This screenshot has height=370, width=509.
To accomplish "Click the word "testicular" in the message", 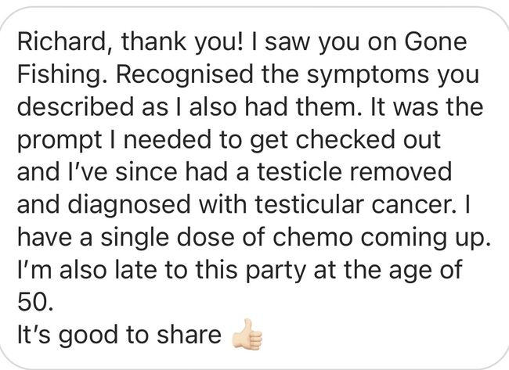I will point(309,204).
